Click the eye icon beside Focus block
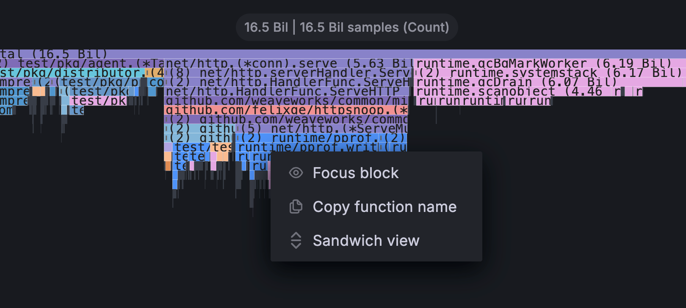Image resolution: width=686 pixels, height=308 pixels. tap(296, 173)
